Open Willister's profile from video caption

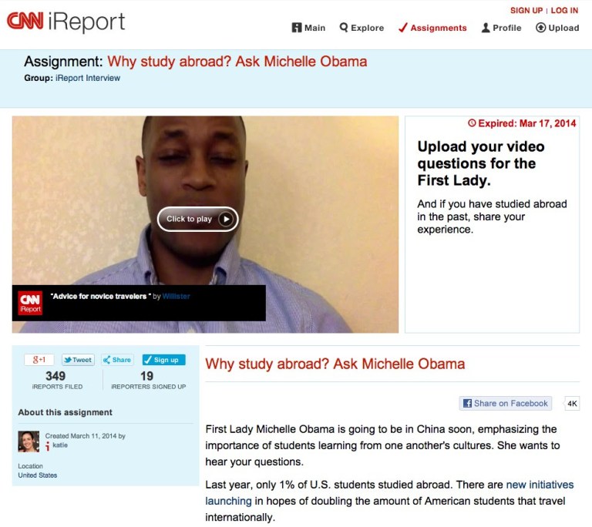[176, 297]
